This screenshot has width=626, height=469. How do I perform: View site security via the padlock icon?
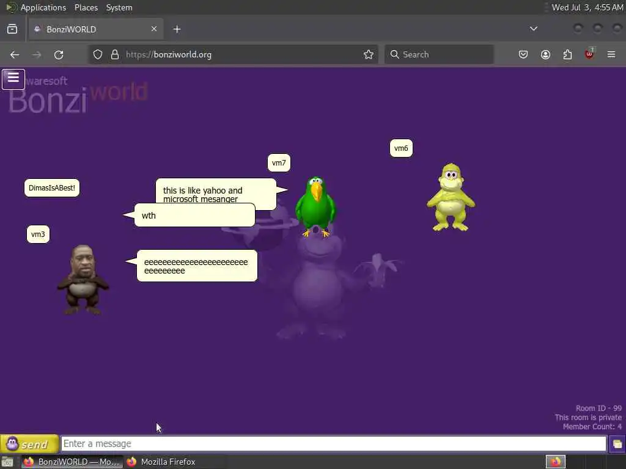pos(114,54)
